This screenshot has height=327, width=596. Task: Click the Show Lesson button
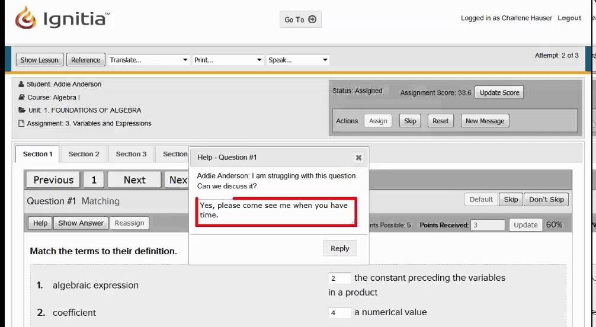[40, 60]
